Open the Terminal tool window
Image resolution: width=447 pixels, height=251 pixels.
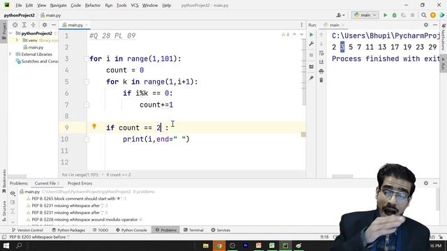click(193, 230)
